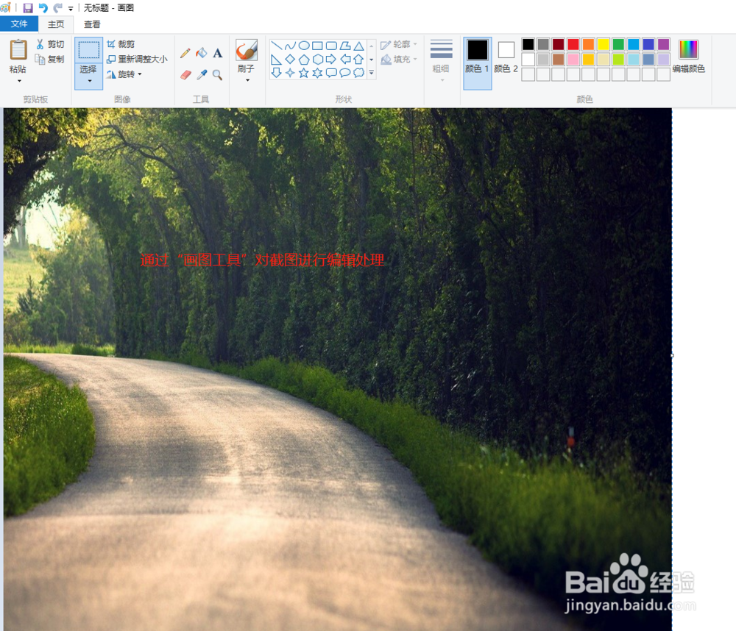
Task: Open the 文件 (File) menu
Action: 20,24
